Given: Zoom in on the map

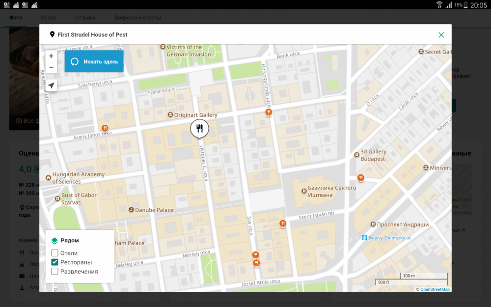Looking at the screenshot, I should 51,56.
